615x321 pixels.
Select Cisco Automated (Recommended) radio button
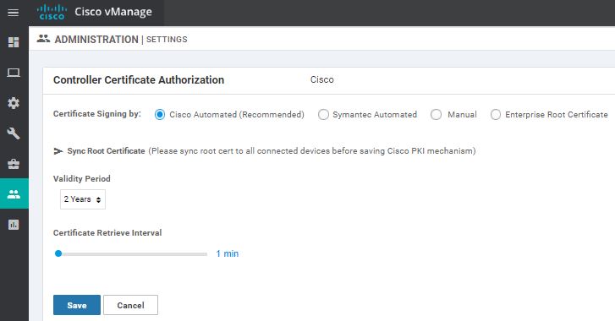tap(160, 115)
